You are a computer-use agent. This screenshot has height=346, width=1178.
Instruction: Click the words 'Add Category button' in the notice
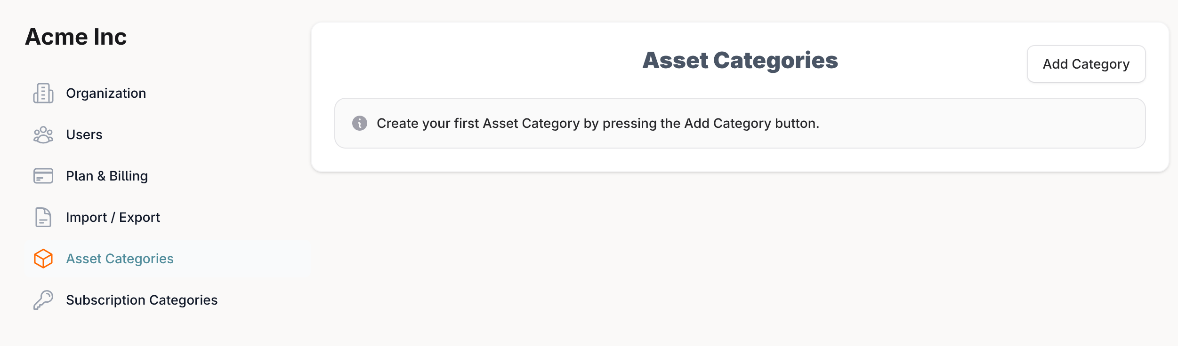point(750,123)
